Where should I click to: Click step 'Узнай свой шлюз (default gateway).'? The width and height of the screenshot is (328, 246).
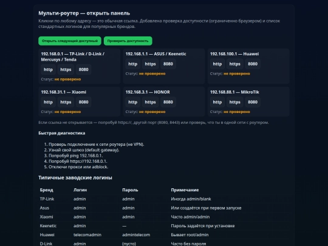tap(84, 150)
